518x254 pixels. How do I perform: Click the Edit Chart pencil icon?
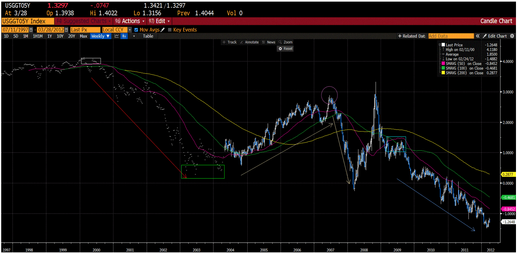[484, 36]
